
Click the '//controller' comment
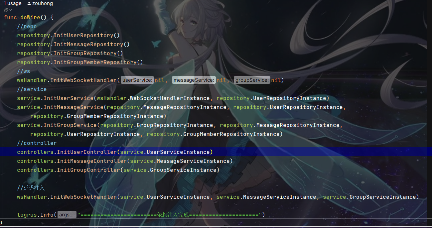pos(37,143)
